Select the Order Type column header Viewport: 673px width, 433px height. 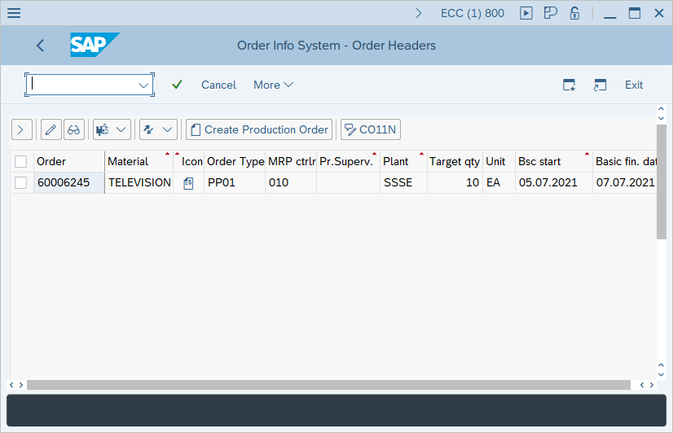235,162
